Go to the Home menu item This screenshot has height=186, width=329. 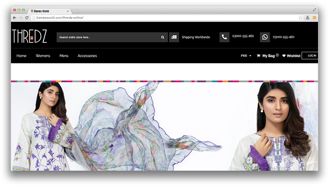(x=21, y=56)
